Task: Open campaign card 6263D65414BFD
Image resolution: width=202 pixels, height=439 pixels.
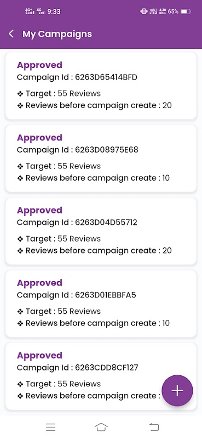Action: (101, 86)
